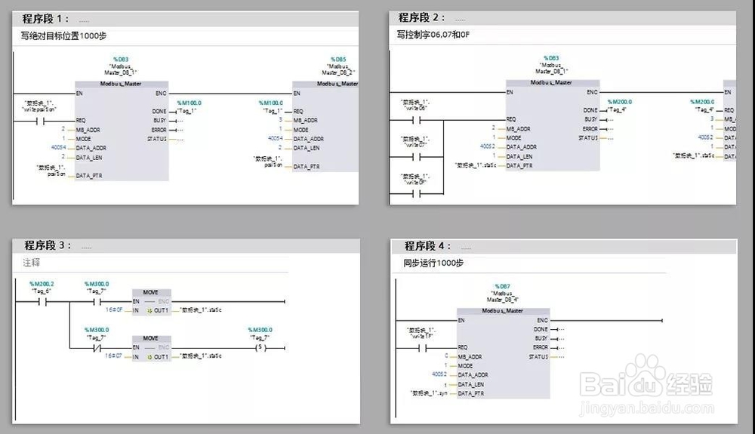Select the write06 contact in 程序段 2
This screenshot has width=755, height=434.
(417, 120)
